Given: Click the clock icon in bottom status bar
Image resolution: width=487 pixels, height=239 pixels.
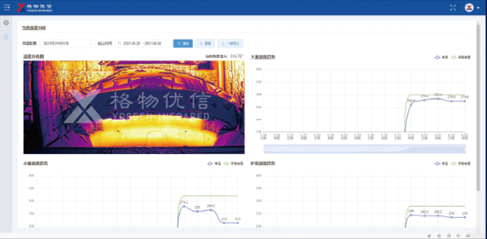Looking at the screenshot, I should tap(439, 236).
